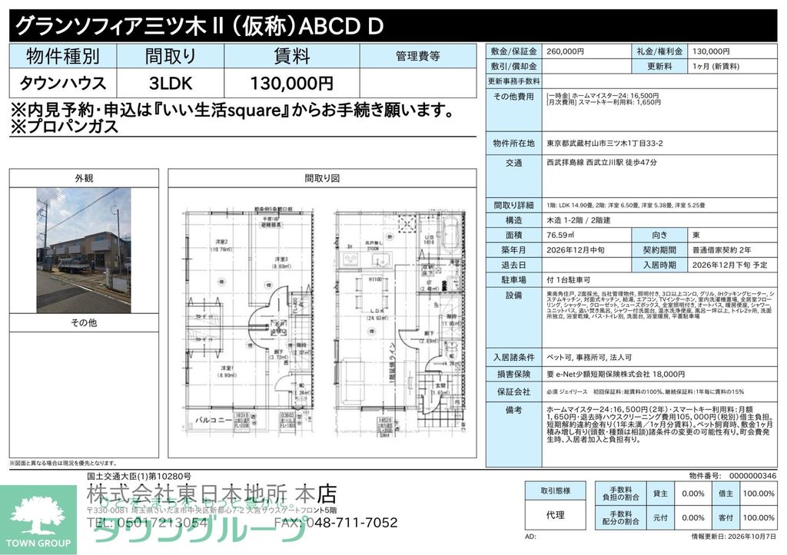Click the 物件番号 0000000346 text
The width and height of the screenshot is (787, 555).
pyautogui.click(x=732, y=476)
